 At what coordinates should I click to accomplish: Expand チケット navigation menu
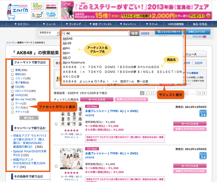point(152,24)
